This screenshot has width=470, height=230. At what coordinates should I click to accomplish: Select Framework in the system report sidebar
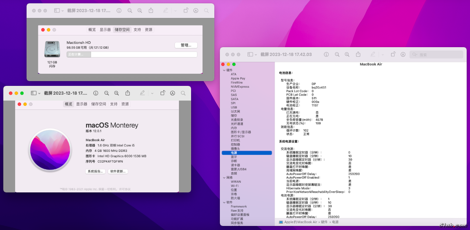pos(239,206)
